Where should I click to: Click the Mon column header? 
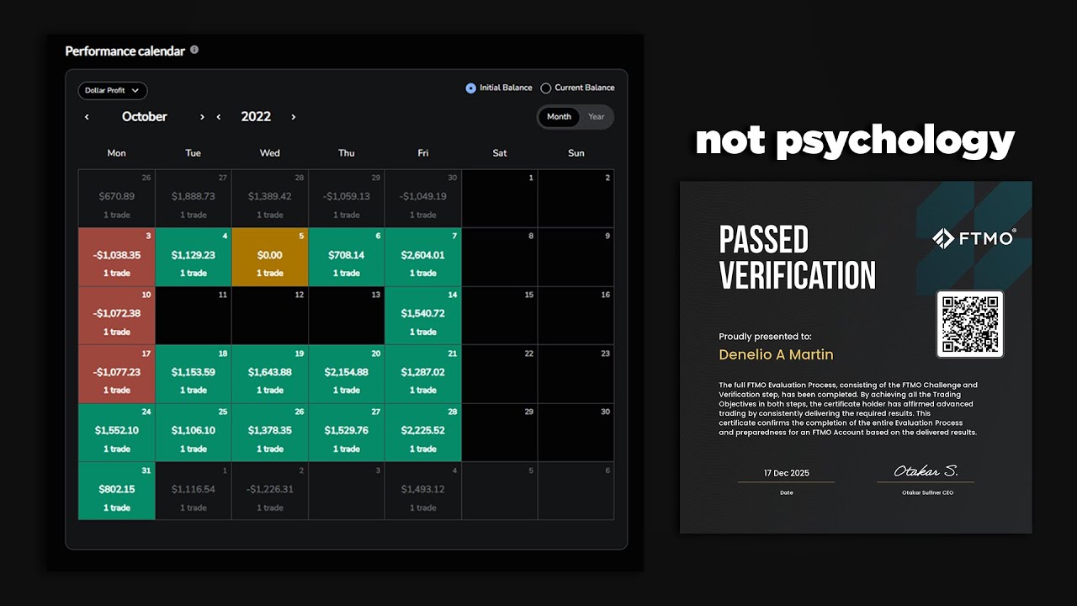117,153
